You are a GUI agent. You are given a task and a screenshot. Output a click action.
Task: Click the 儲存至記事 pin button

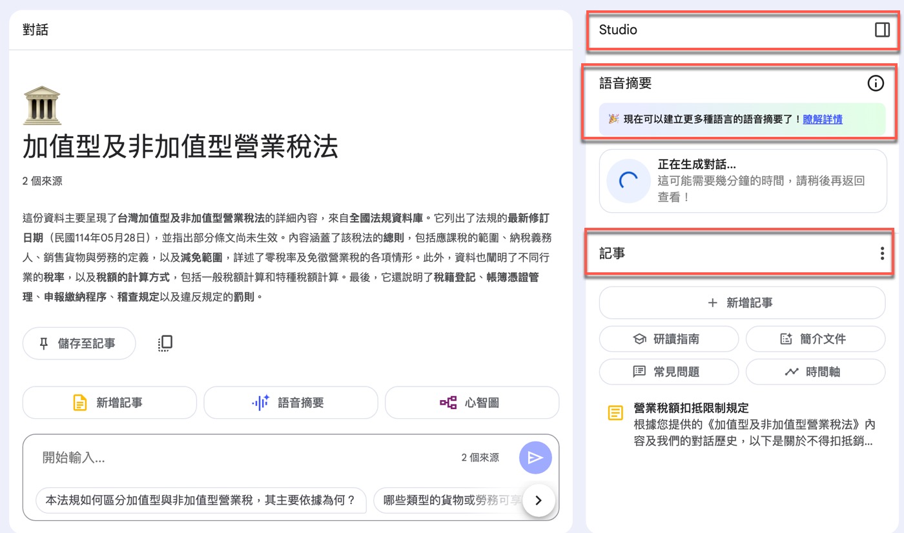coord(79,343)
